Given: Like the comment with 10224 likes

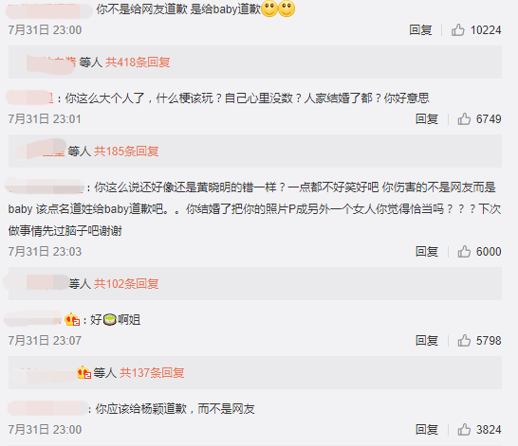Looking at the screenshot, I should (x=458, y=30).
